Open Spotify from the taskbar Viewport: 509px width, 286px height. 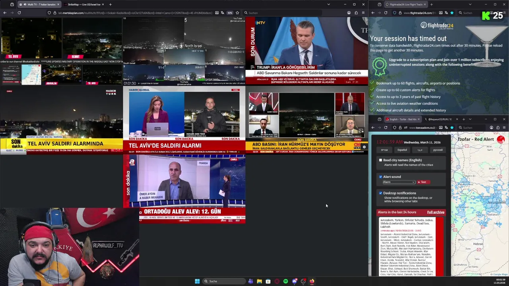pos(286,281)
